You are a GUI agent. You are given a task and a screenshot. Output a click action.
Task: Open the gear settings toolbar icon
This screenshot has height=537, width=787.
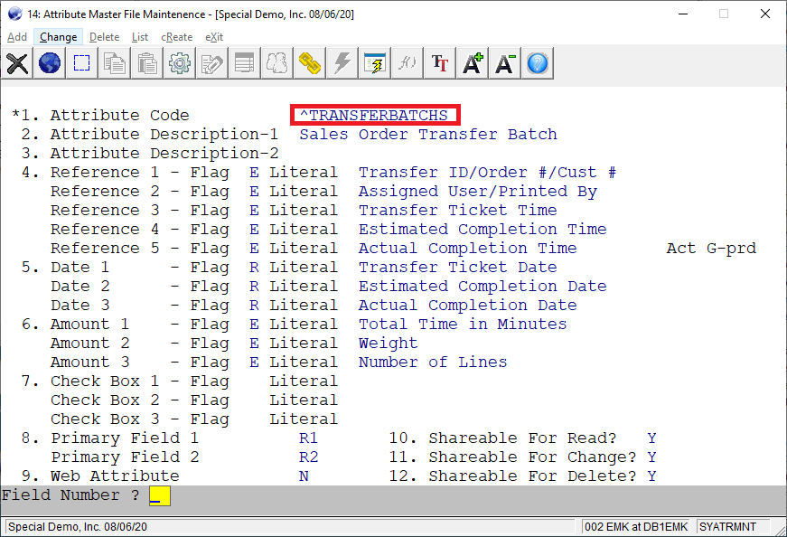click(179, 63)
